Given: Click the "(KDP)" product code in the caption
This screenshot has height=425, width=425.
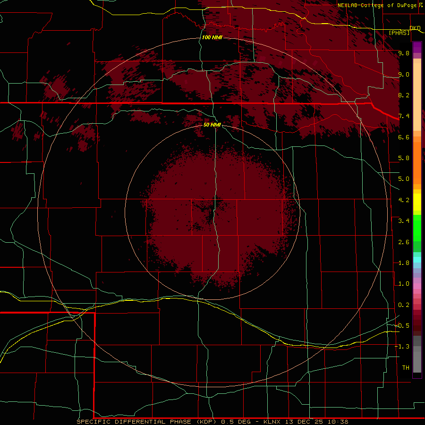Looking at the screenshot, I should (206, 422).
